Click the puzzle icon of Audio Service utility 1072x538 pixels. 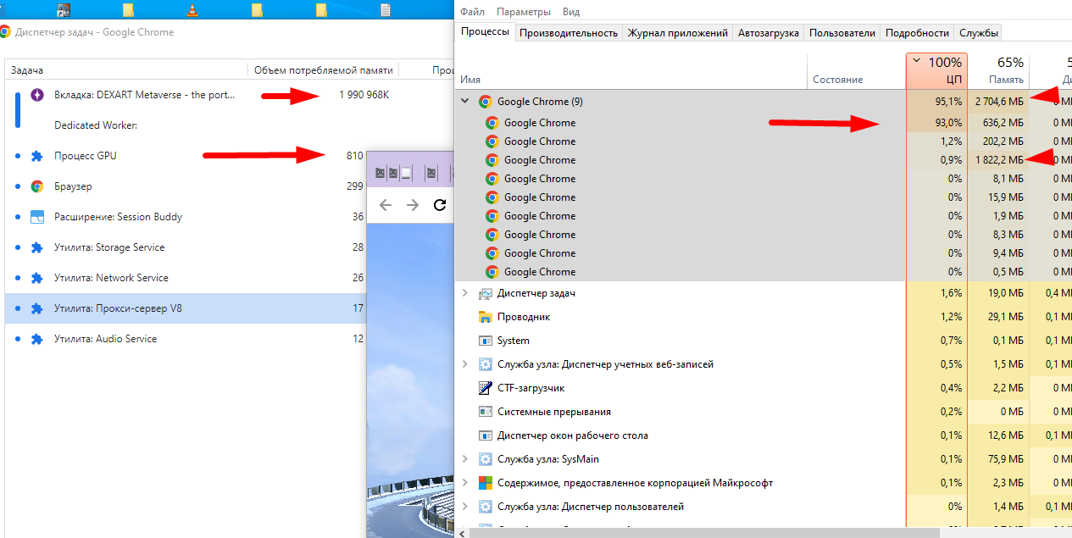36,339
